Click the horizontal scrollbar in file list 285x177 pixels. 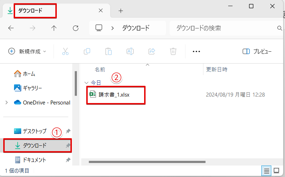coord(147,162)
